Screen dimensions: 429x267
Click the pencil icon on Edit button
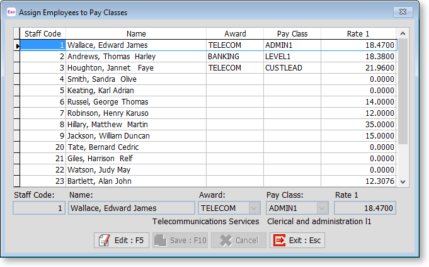point(104,240)
